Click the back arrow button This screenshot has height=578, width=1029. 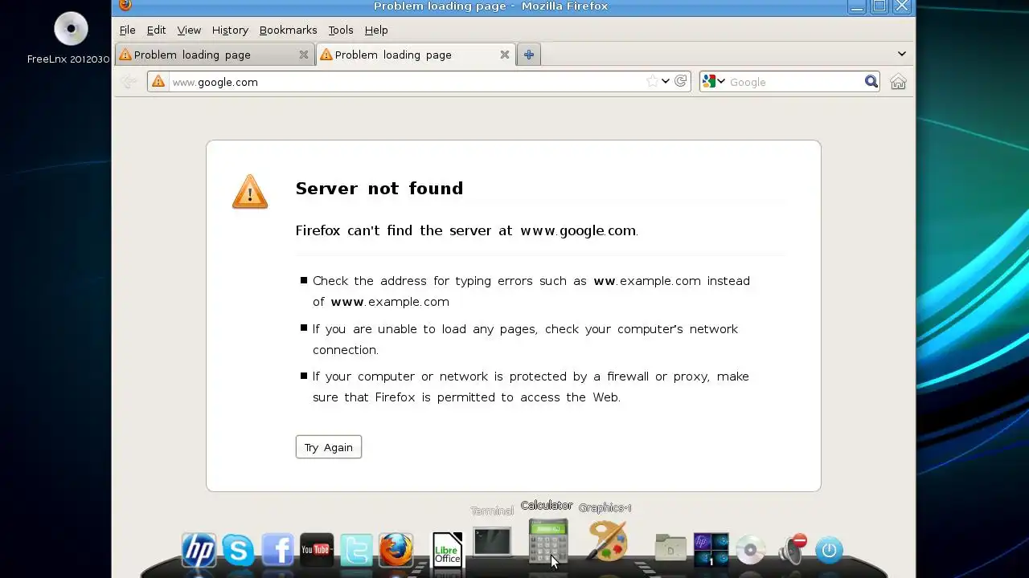click(x=129, y=82)
